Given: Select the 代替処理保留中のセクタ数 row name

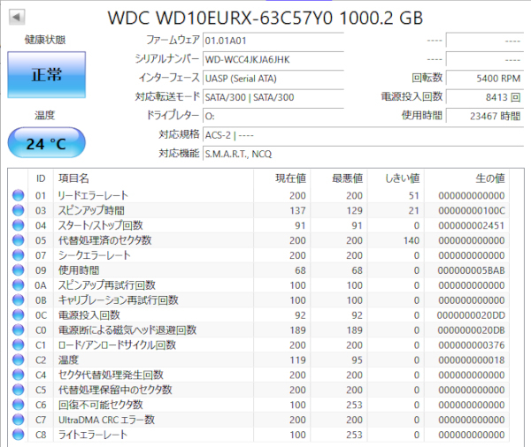Looking at the screenshot, I should (115, 390).
